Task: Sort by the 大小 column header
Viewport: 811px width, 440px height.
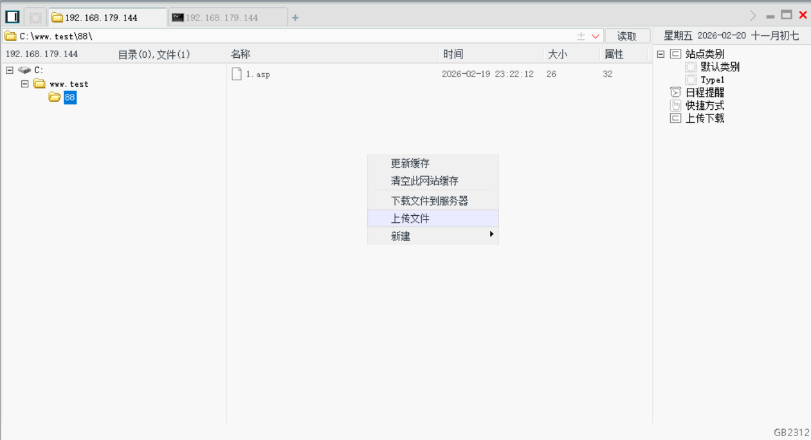Action: point(558,55)
